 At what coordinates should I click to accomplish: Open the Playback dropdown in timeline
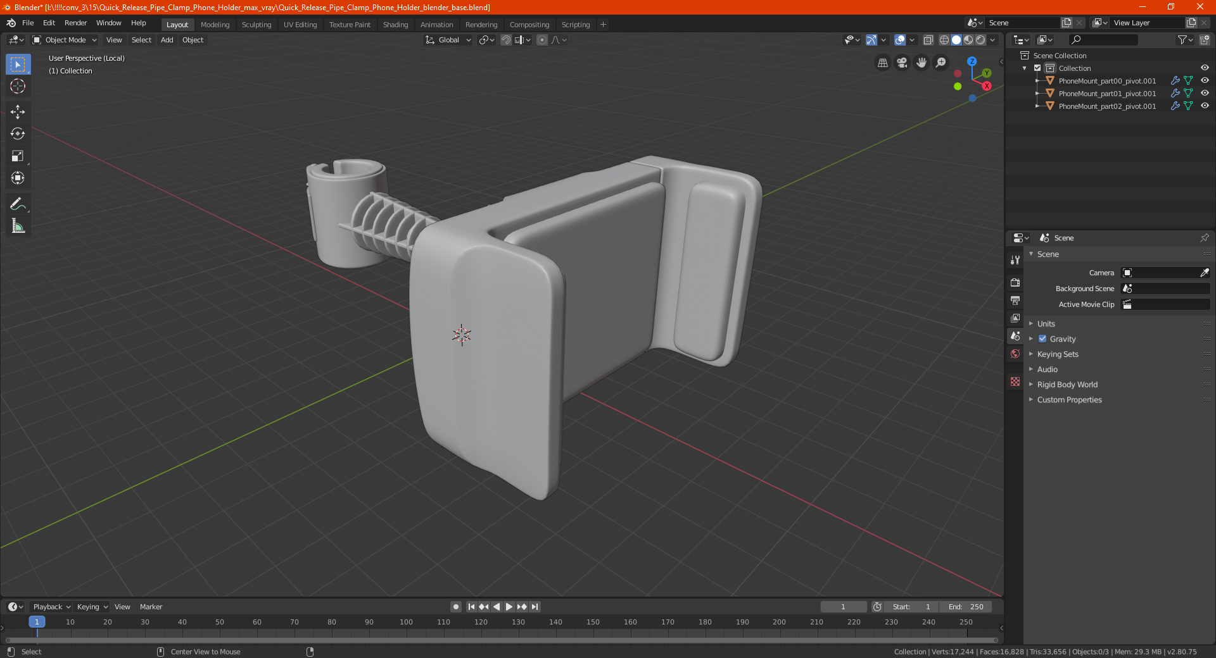51,607
